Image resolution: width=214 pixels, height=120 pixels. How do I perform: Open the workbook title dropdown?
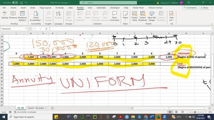(x=69, y=3)
